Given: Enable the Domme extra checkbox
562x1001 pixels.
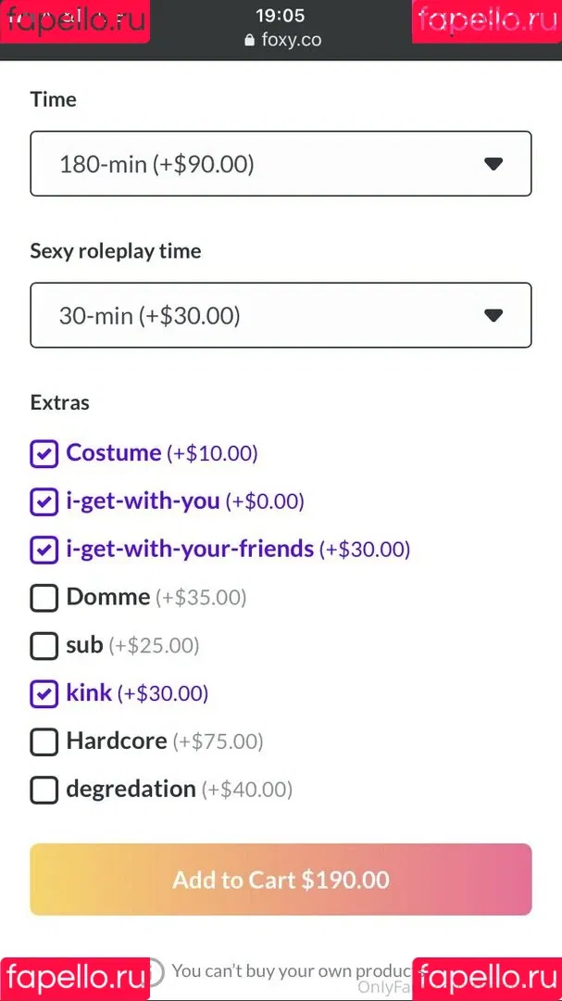Looking at the screenshot, I should (x=44, y=598).
